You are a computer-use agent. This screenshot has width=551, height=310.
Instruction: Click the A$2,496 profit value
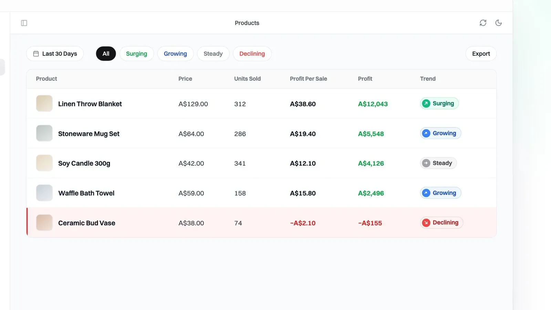pos(371,194)
